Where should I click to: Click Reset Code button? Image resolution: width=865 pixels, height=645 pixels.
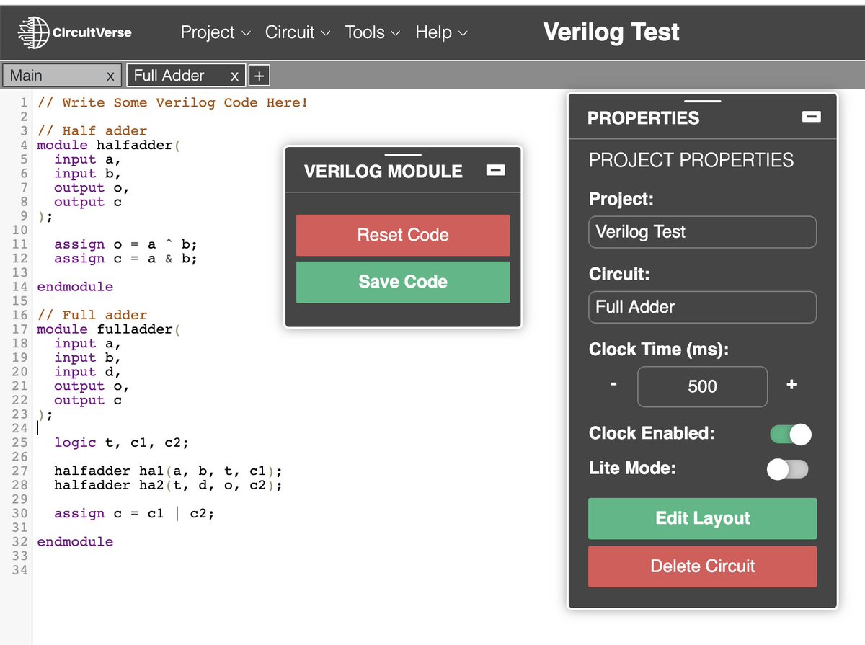click(403, 235)
